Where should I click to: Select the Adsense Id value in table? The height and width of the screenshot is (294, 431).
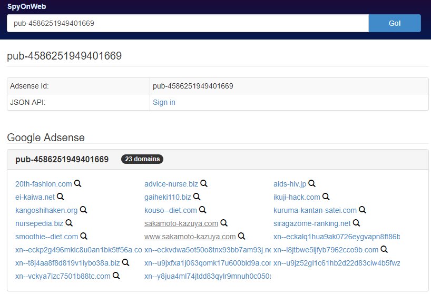[193, 86]
